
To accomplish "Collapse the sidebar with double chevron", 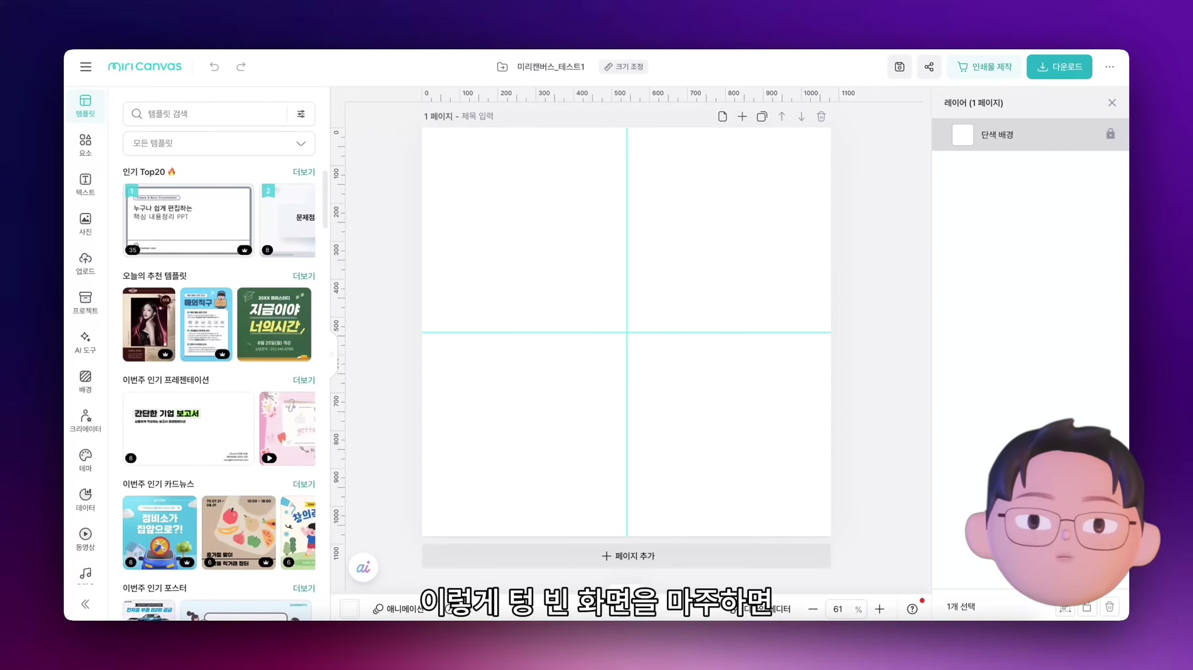I will tap(85, 604).
